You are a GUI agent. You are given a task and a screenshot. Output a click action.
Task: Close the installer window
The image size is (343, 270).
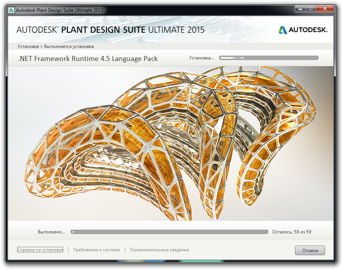(x=325, y=9)
